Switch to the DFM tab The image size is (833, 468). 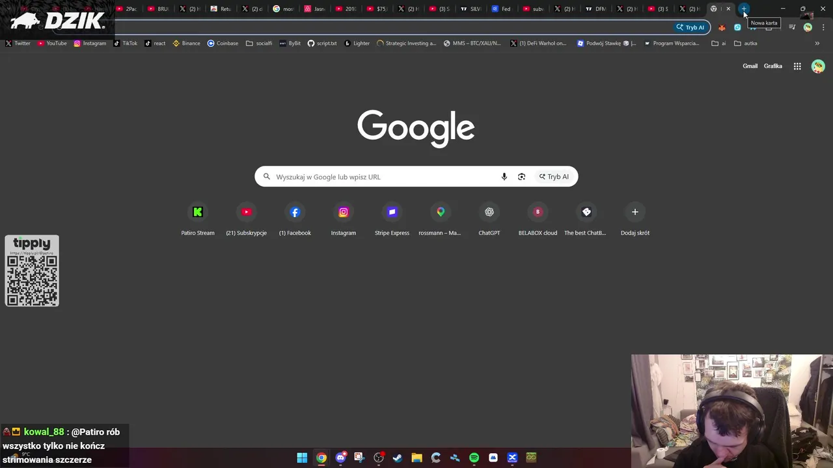pyautogui.click(x=595, y=9)
